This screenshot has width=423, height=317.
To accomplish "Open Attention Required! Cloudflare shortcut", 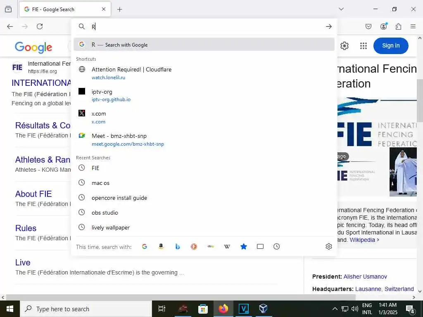I will point(204,73).
